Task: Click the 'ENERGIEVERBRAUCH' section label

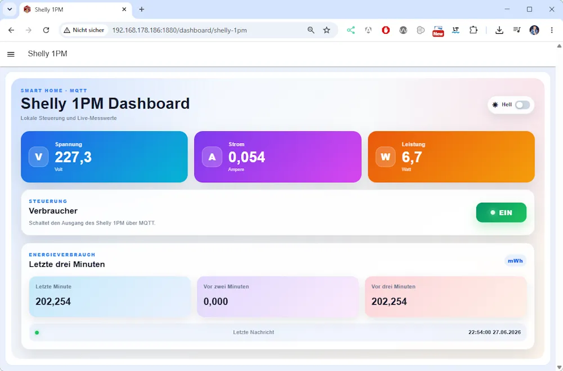Action: click(62, 254)
